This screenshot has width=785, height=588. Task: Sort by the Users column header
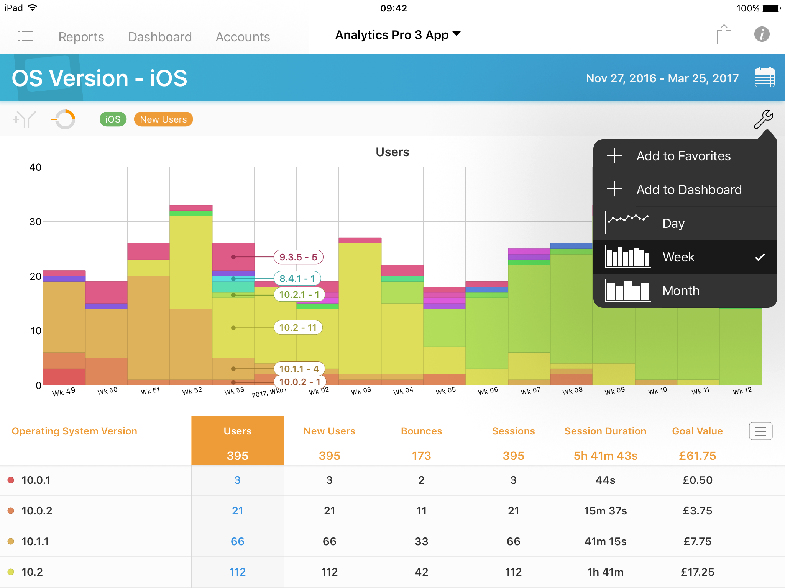point(237,431)
